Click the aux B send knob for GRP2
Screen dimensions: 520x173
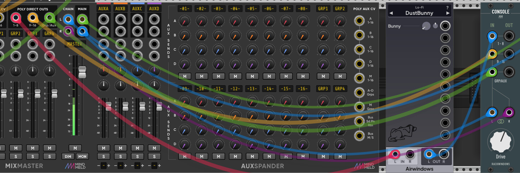pyautogui.click(x=340, y=36)
